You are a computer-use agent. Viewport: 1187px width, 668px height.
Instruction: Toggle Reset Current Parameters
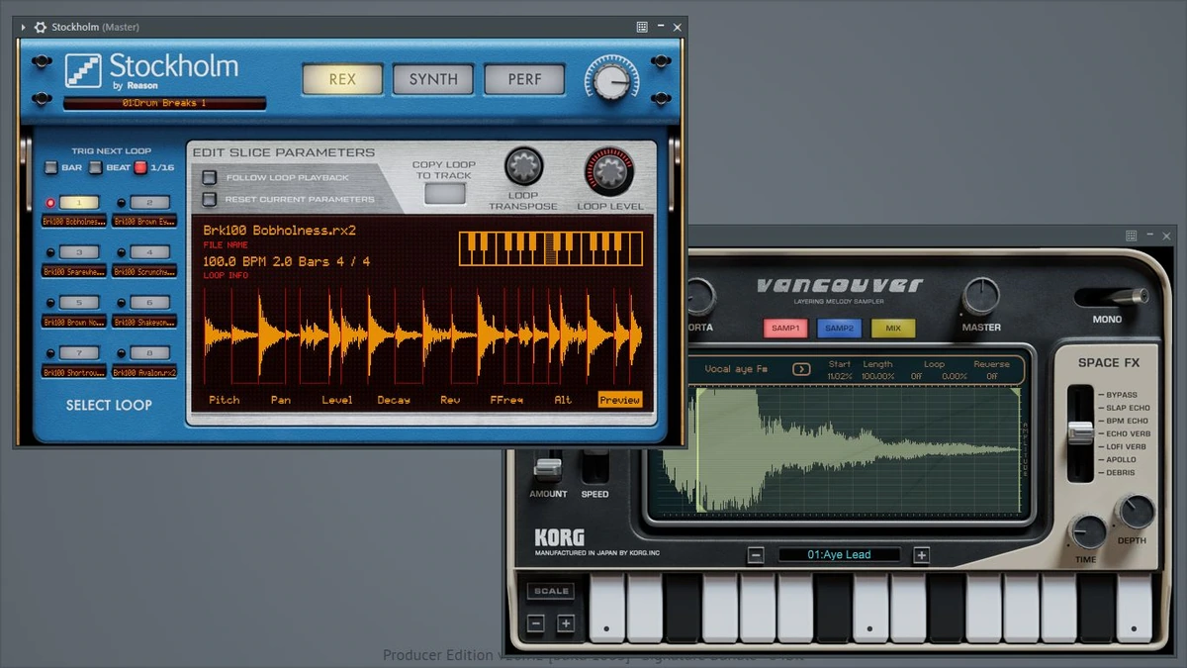click(x=210, y=199)
